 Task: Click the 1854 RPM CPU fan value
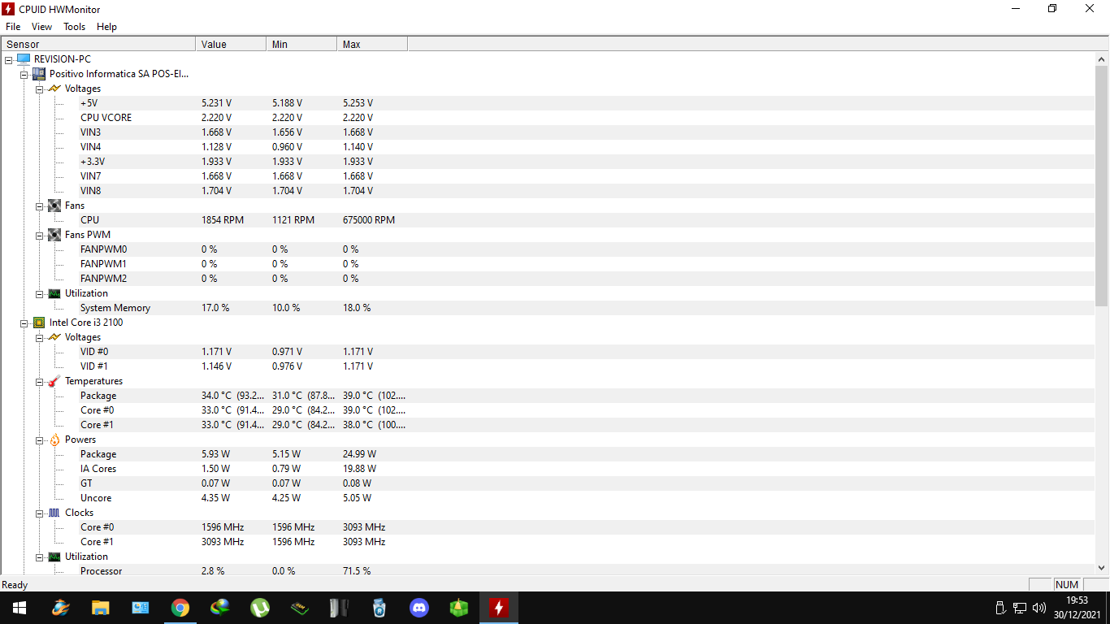(x=223, y=220)
